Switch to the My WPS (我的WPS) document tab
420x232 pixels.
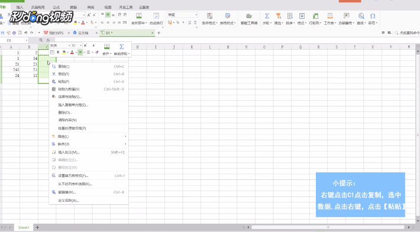click(56, 33)
